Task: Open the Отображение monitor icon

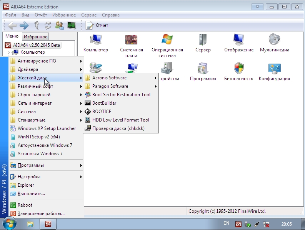Action: 238,40
